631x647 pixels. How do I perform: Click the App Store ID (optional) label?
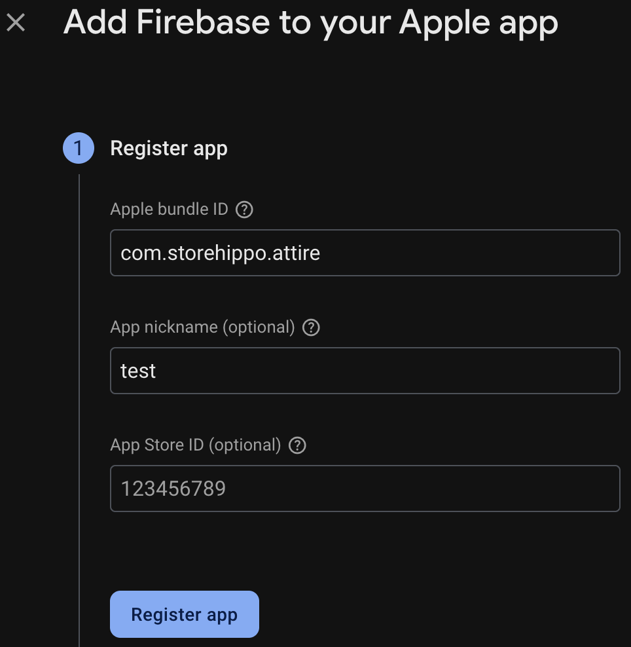click(196, 445)
